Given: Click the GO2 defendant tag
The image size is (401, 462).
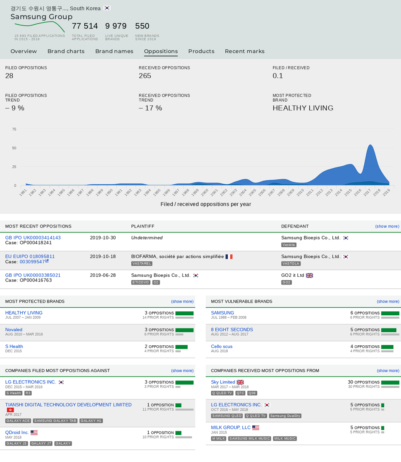Looking at the screenshot, I should tap(287, 283).
